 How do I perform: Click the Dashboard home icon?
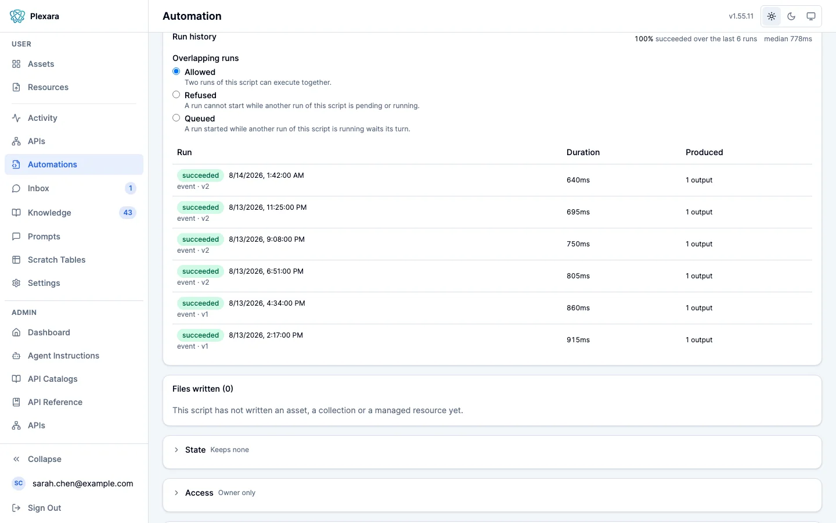coord(16,332)
